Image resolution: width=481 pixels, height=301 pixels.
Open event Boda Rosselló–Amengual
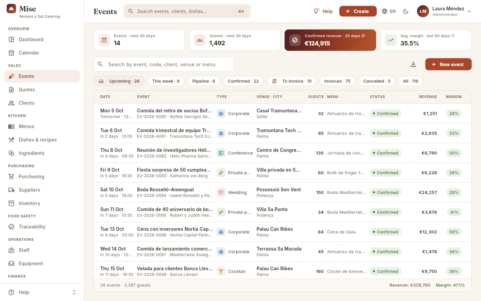165,190
